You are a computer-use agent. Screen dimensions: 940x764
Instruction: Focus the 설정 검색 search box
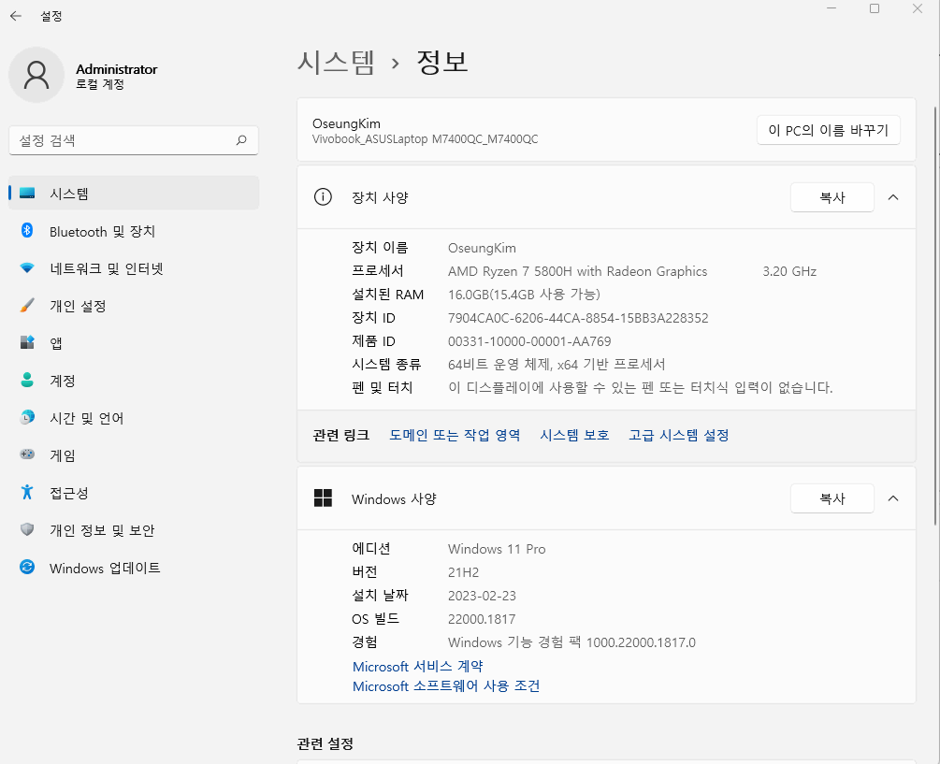(x=134, y=140)
